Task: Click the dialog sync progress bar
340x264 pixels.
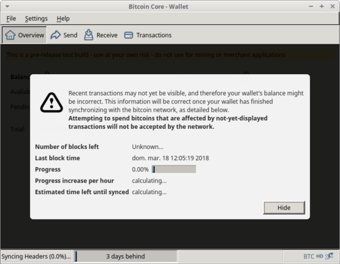Action: 174,169
